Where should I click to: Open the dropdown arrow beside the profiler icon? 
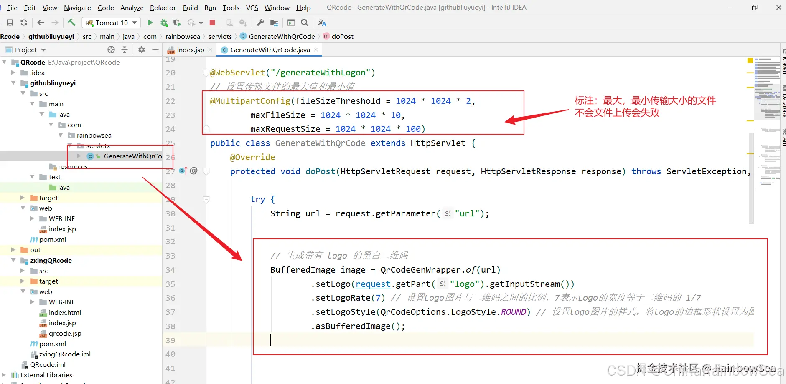click(201, 23)
